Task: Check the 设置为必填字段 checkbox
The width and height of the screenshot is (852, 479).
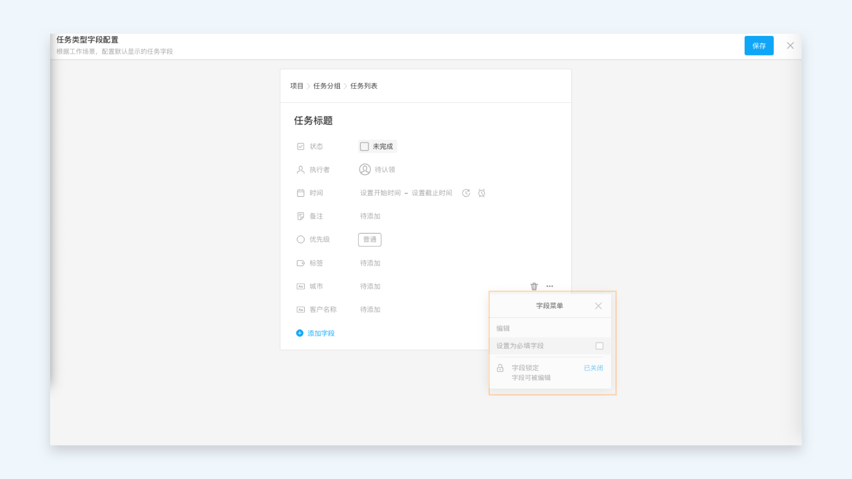Action: [x=599, y=346]
